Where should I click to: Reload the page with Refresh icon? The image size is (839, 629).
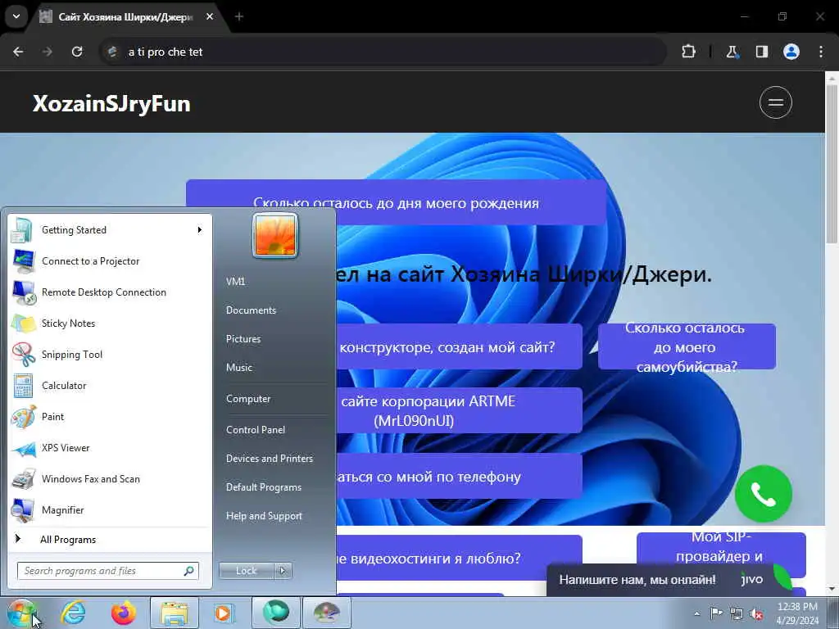(x=77, y=52)
